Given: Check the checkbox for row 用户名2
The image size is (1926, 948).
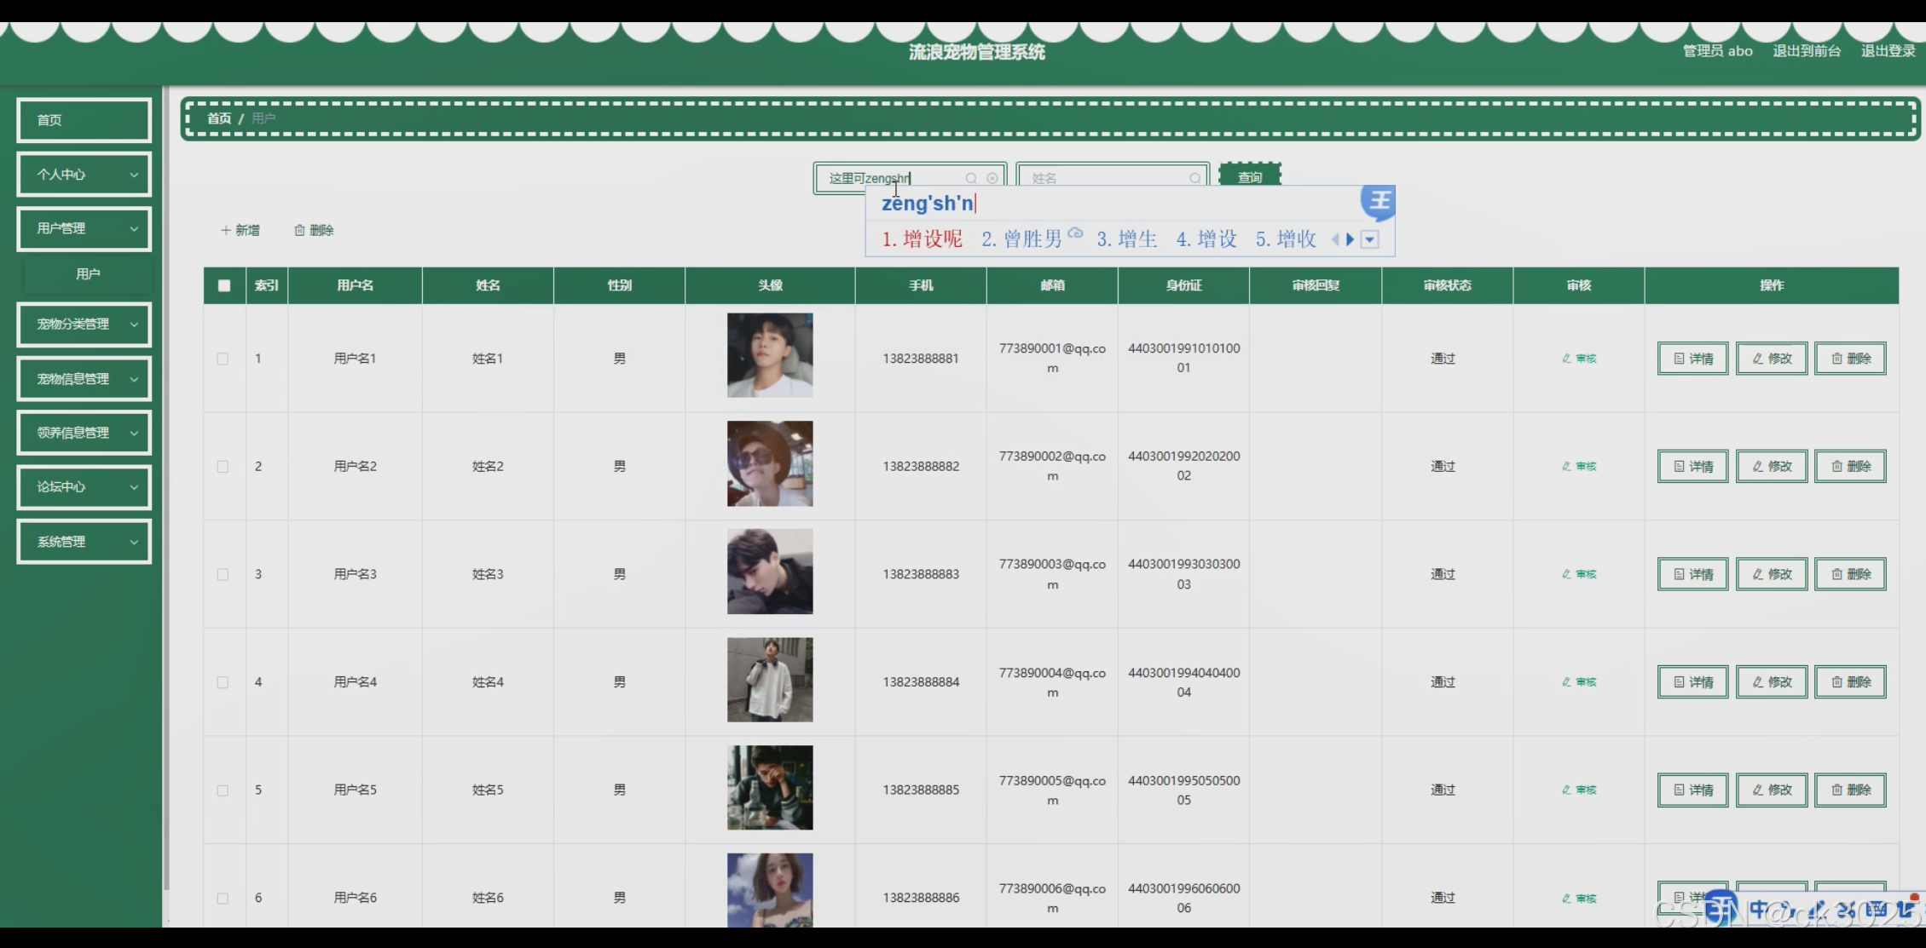Looking at the screenshot, I should point(223,467).
